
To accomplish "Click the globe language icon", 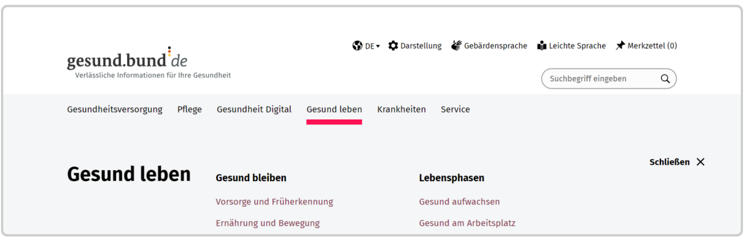I will pos(357,46).
